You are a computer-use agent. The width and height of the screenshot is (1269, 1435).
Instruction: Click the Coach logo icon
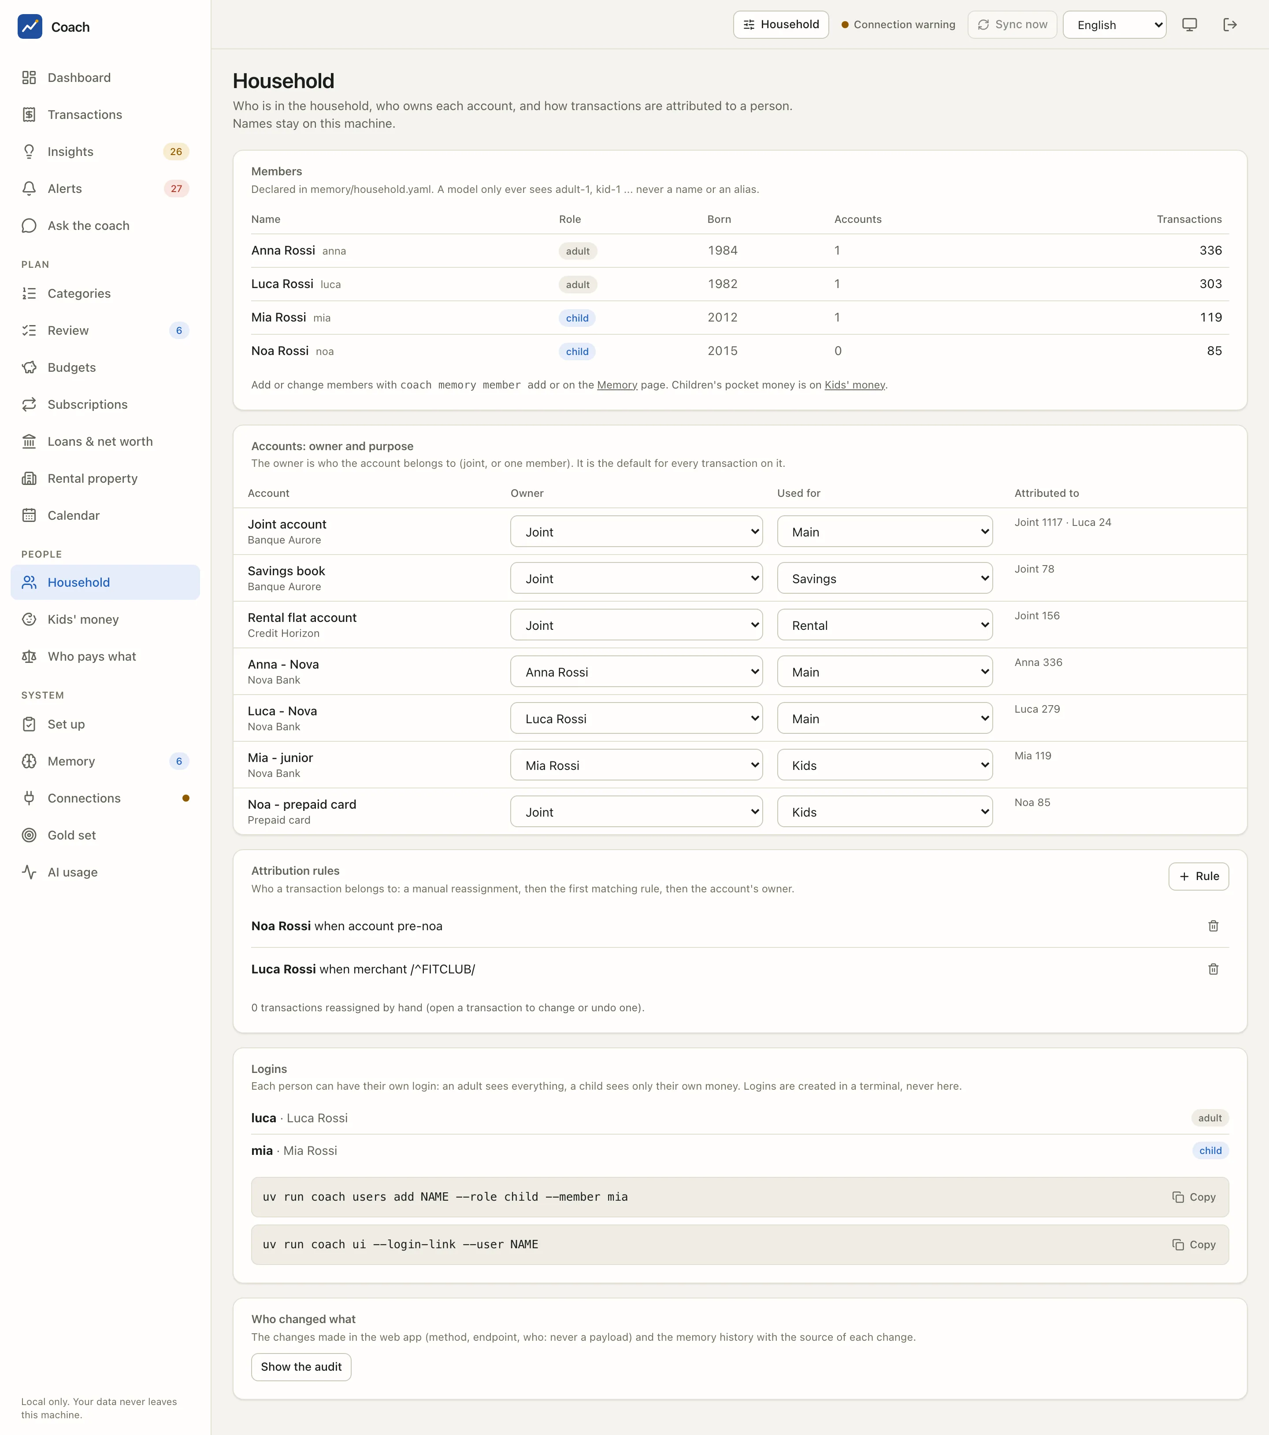click(30, 27)
